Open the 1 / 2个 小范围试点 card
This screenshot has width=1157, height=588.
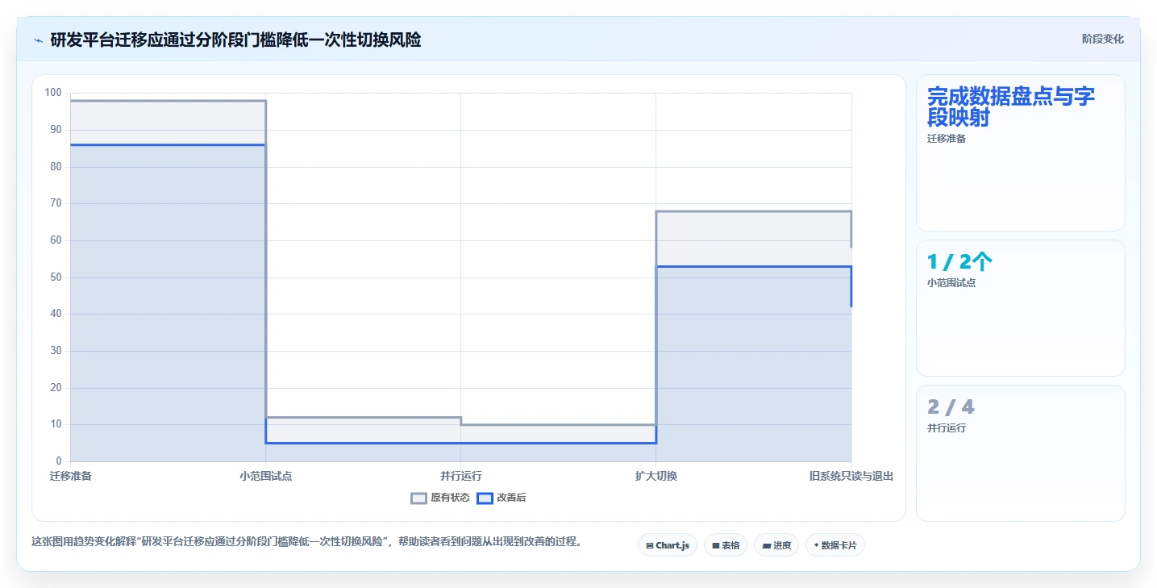click(1020, 308)
